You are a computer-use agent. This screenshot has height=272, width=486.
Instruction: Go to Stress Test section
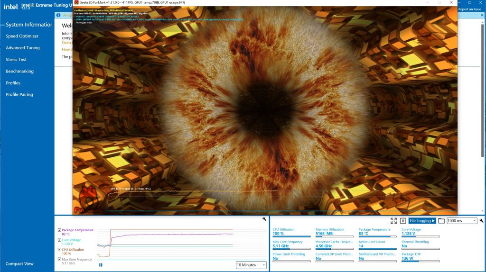(16, 59)
